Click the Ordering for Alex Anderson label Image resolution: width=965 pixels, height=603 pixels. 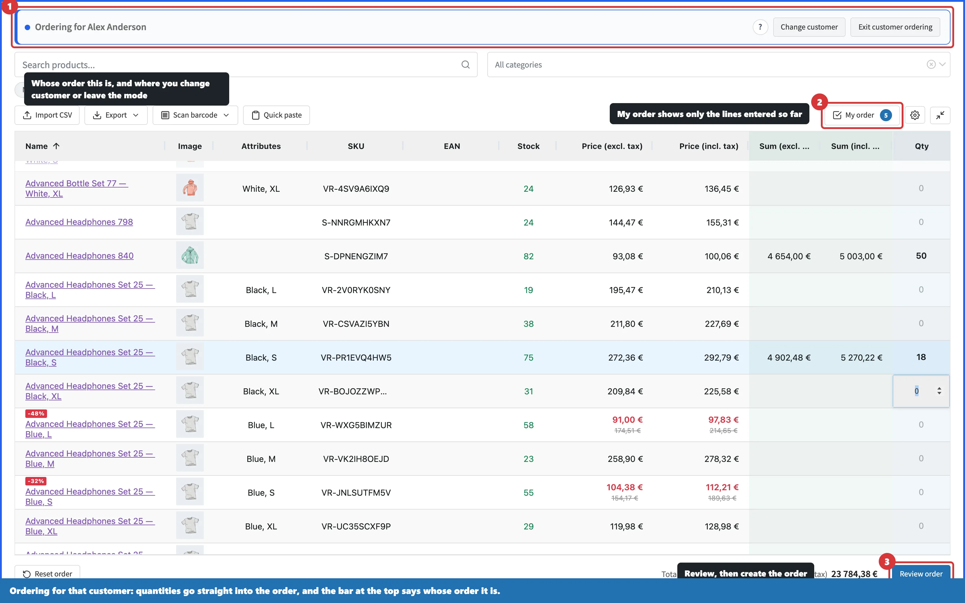tap(90, 27)
